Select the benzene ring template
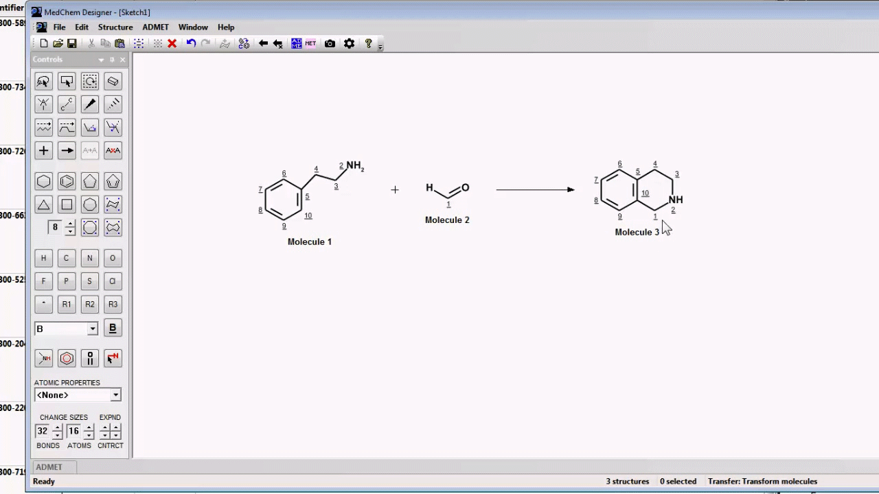 pos(67,181)
